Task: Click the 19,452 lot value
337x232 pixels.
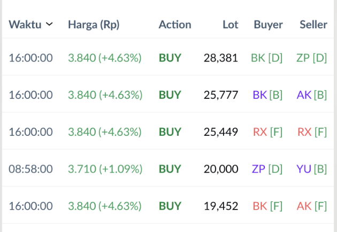Action: click(x=221, y=206)
